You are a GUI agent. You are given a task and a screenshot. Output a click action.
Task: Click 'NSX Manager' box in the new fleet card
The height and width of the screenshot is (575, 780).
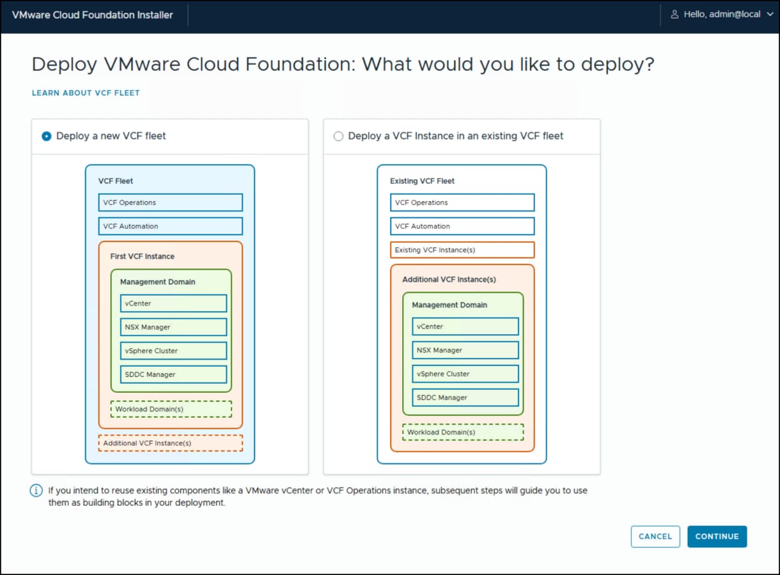coord(173,327)
